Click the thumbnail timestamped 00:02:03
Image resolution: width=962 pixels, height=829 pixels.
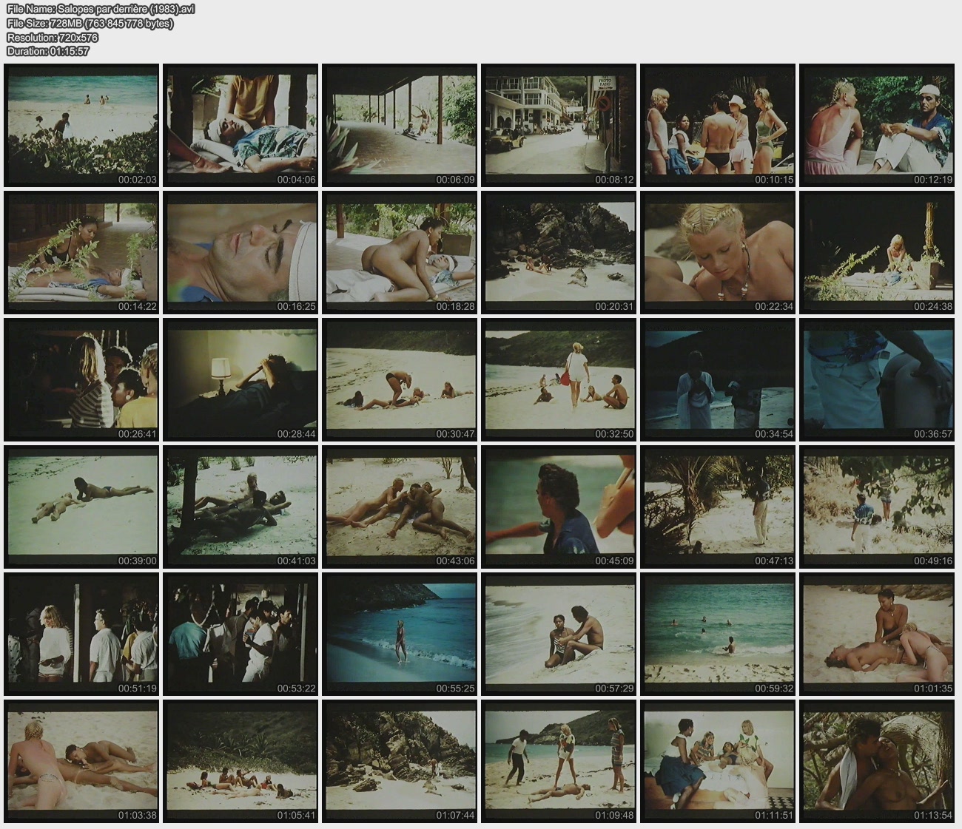(81, 124)
